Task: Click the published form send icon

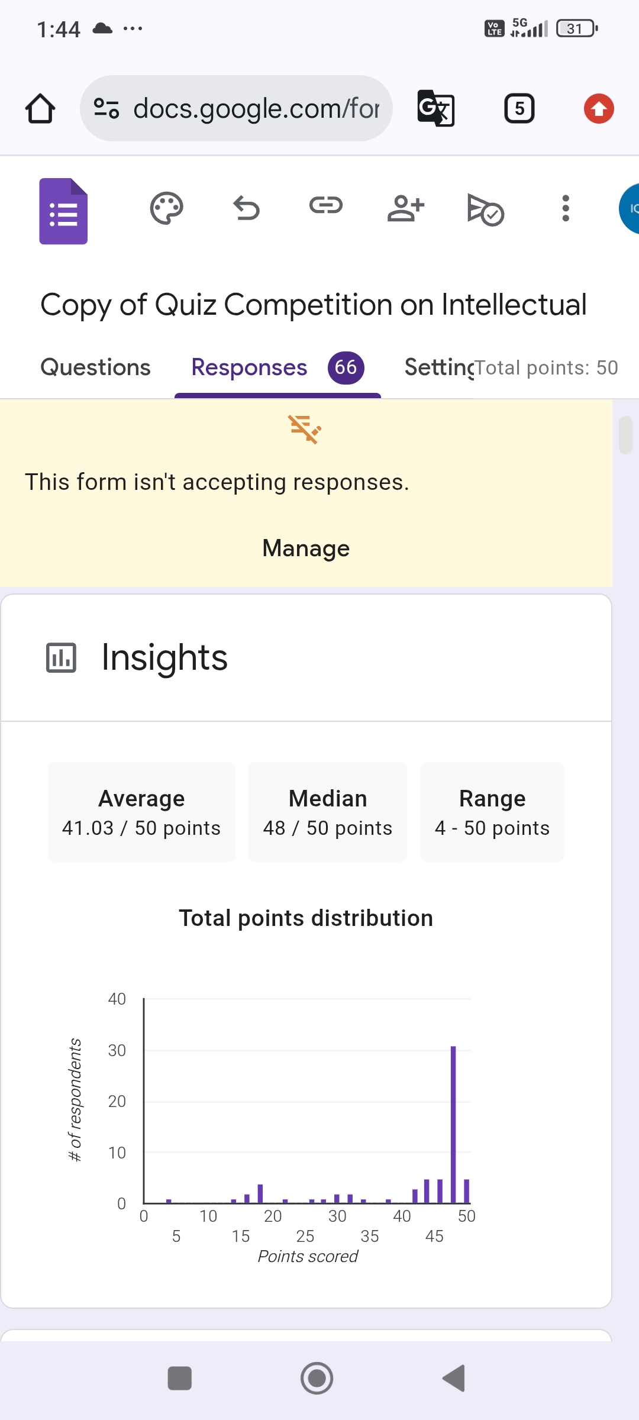Action: coord(485,209)
